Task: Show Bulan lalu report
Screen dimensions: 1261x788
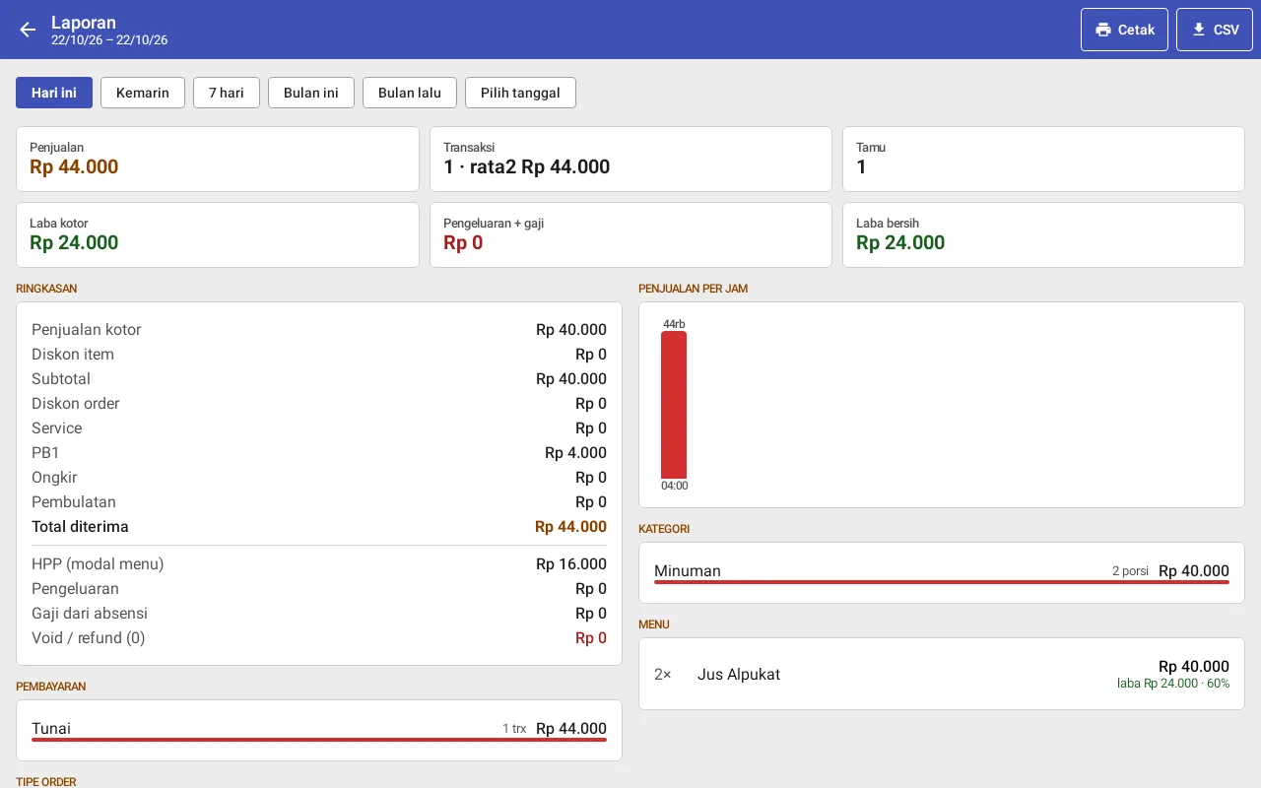Action: (x=410, y=93)
